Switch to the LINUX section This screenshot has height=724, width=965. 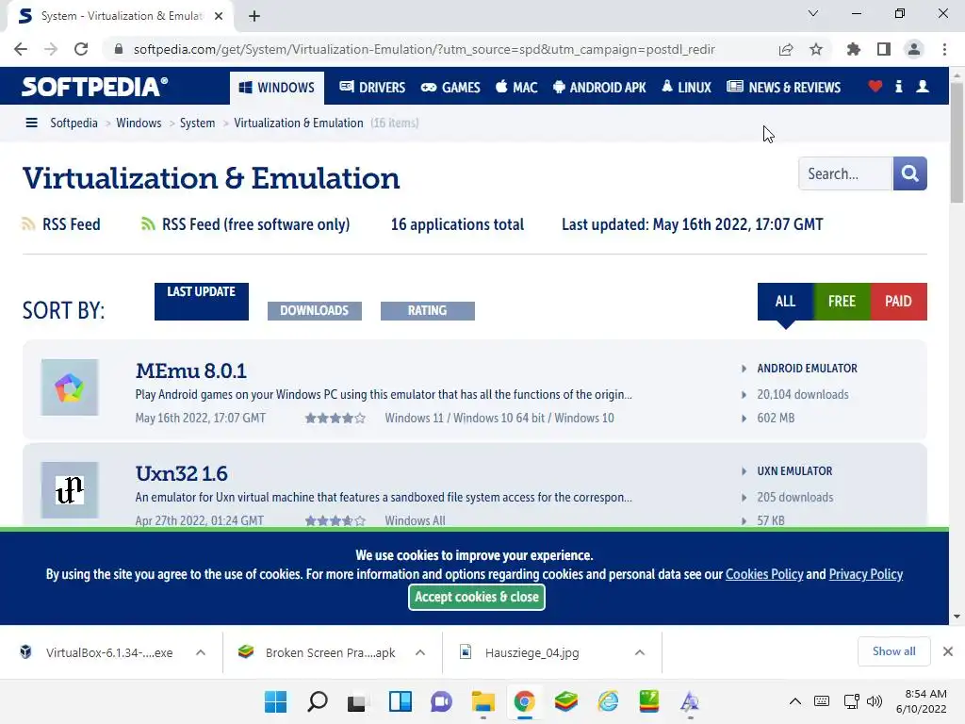pyautogui.click(x=686, y=88)
